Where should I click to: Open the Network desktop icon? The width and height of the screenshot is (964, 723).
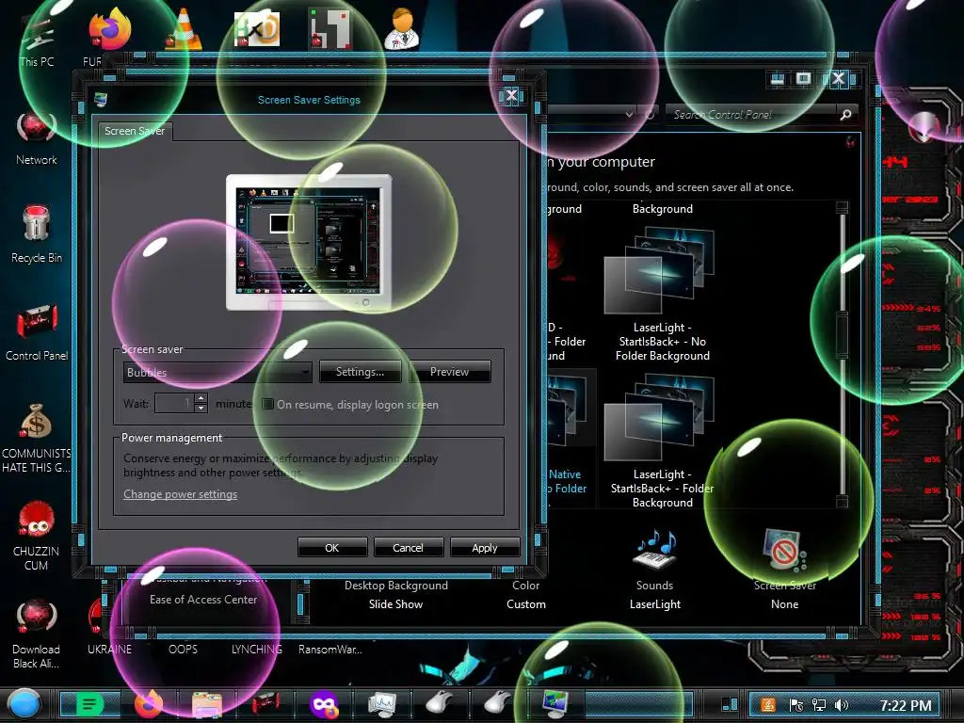pos(37,139)
